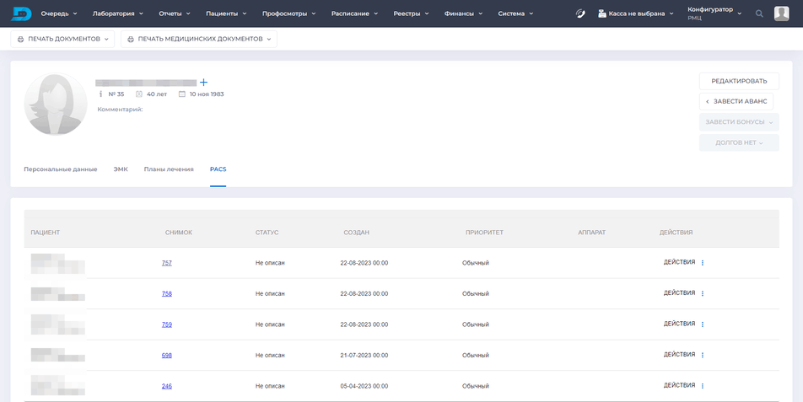Click the АППАРАТ column header
Image resolution: width=803 pixels, height=402 pixels.
pyautogui.click(x=591, y=233)
